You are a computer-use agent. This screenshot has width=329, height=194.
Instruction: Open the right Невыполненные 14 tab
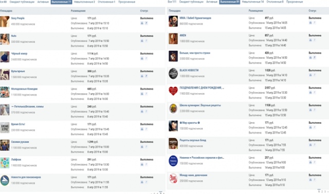click(252, 2)
